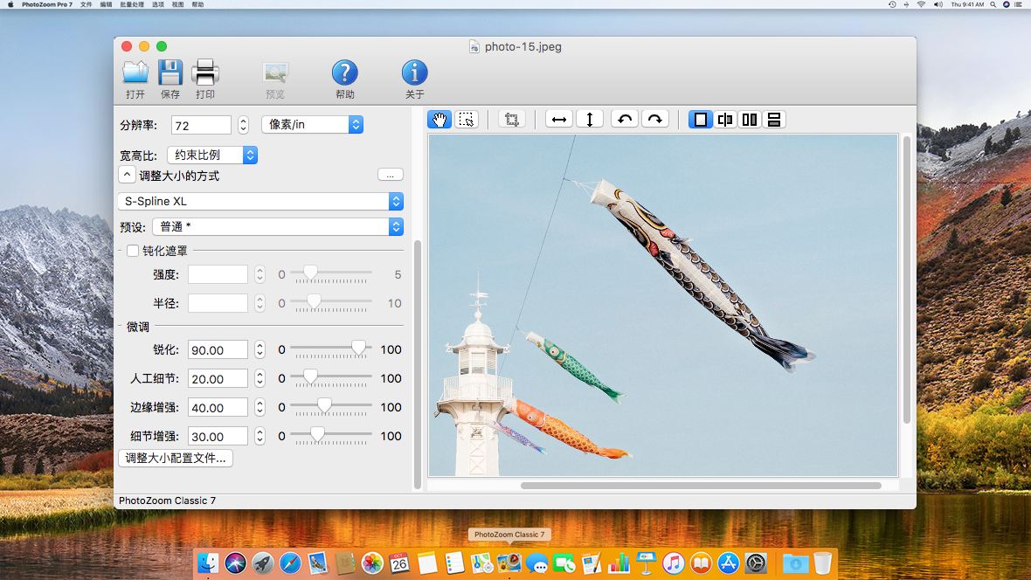Select the hand pan tool

pyautogui.click(x=439, y=119)
